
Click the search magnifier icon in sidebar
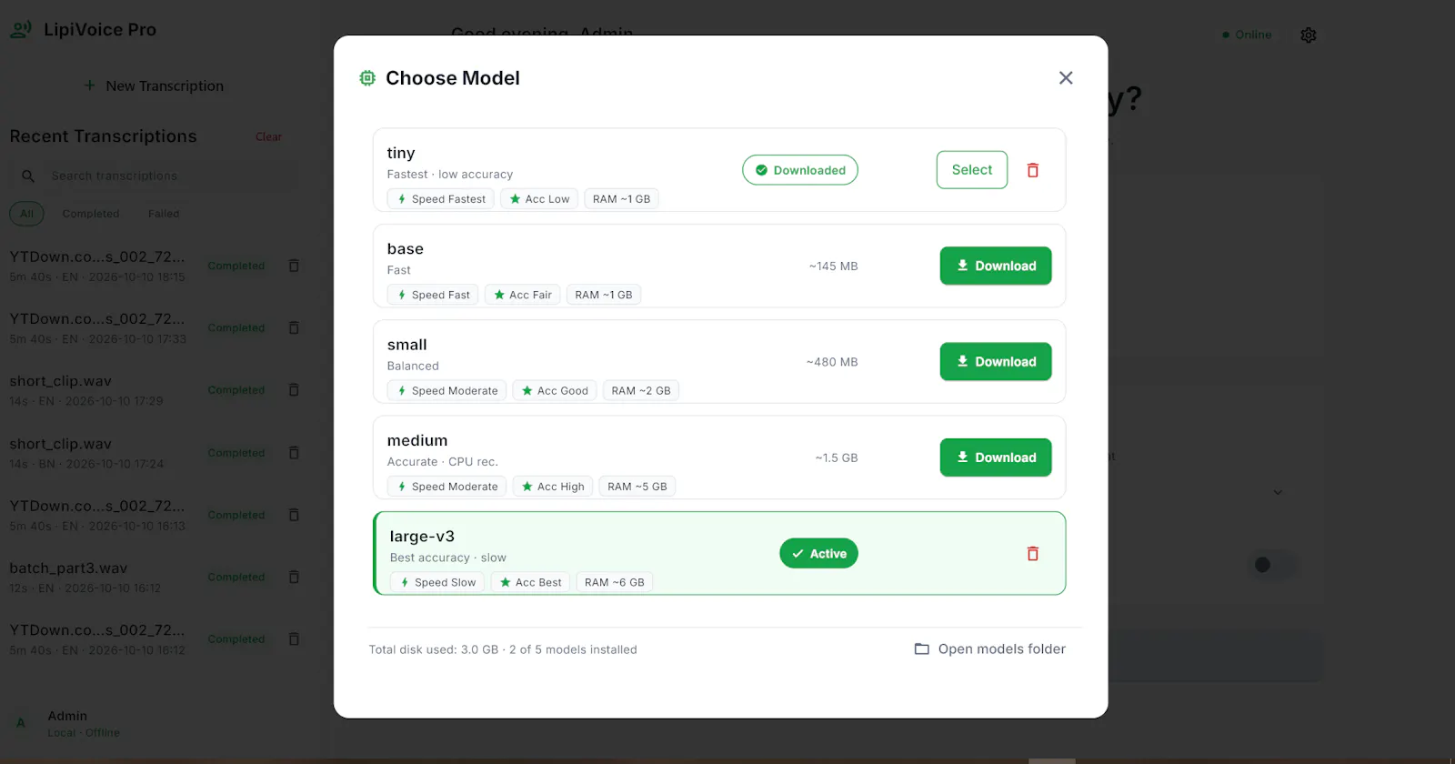click(28, 176)
